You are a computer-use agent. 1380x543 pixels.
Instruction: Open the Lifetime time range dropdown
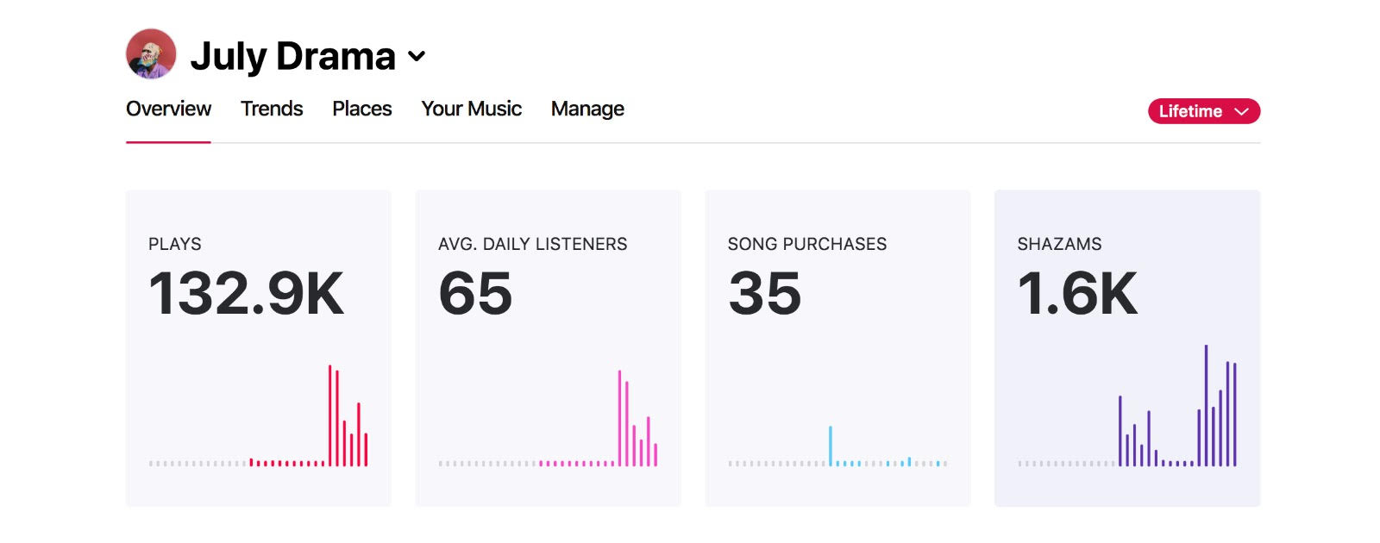coord(1204,111)
